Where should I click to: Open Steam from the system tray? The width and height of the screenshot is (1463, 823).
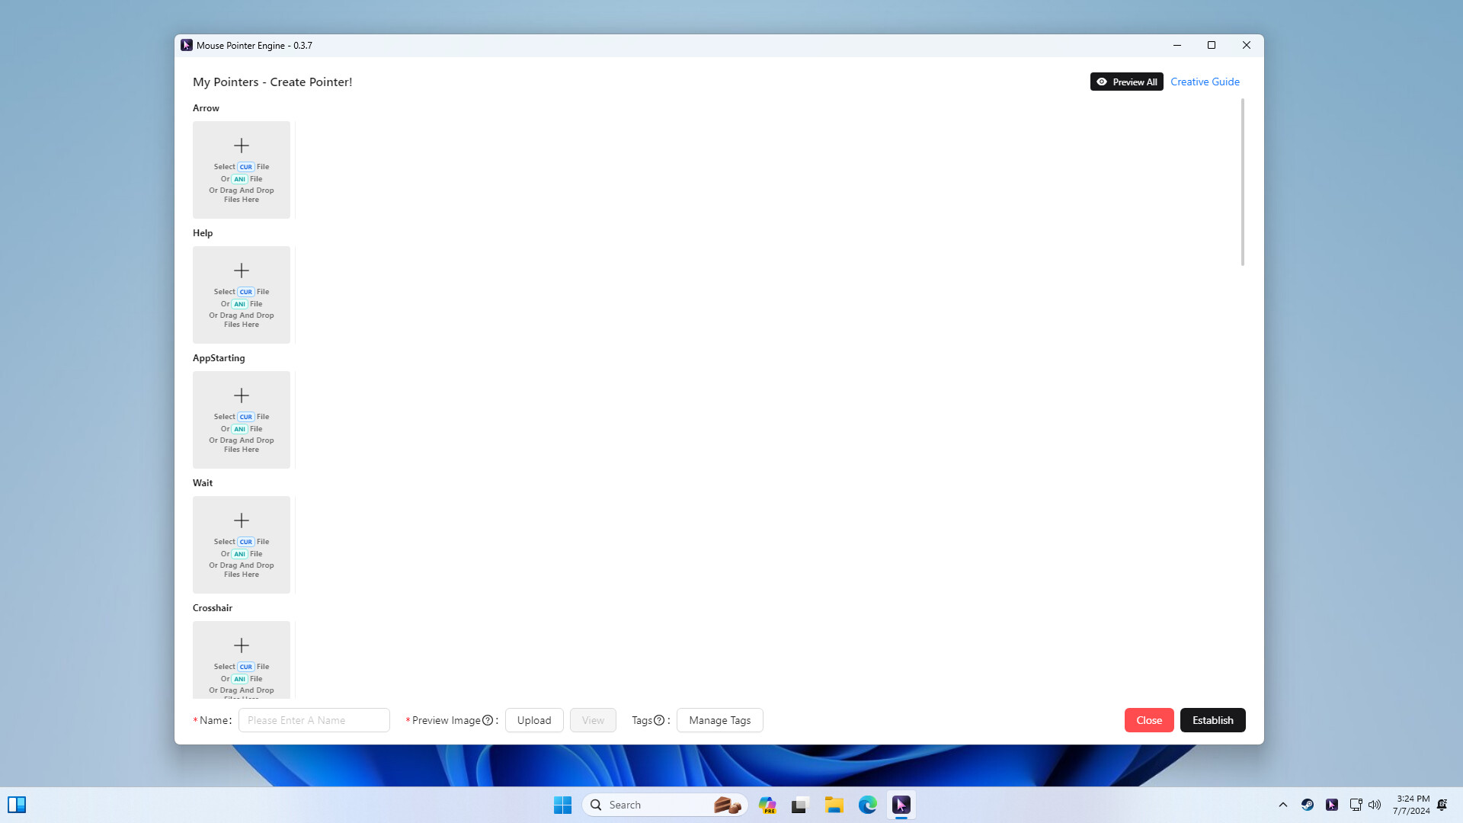point(1308,805)
